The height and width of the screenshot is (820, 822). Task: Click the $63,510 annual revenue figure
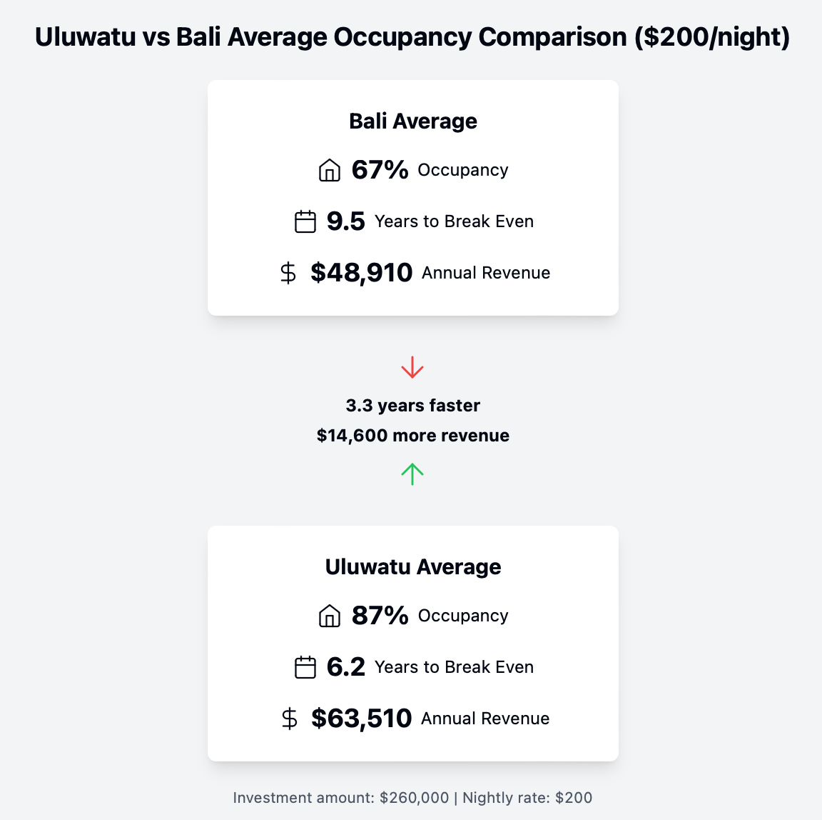(x=361, y=718)
